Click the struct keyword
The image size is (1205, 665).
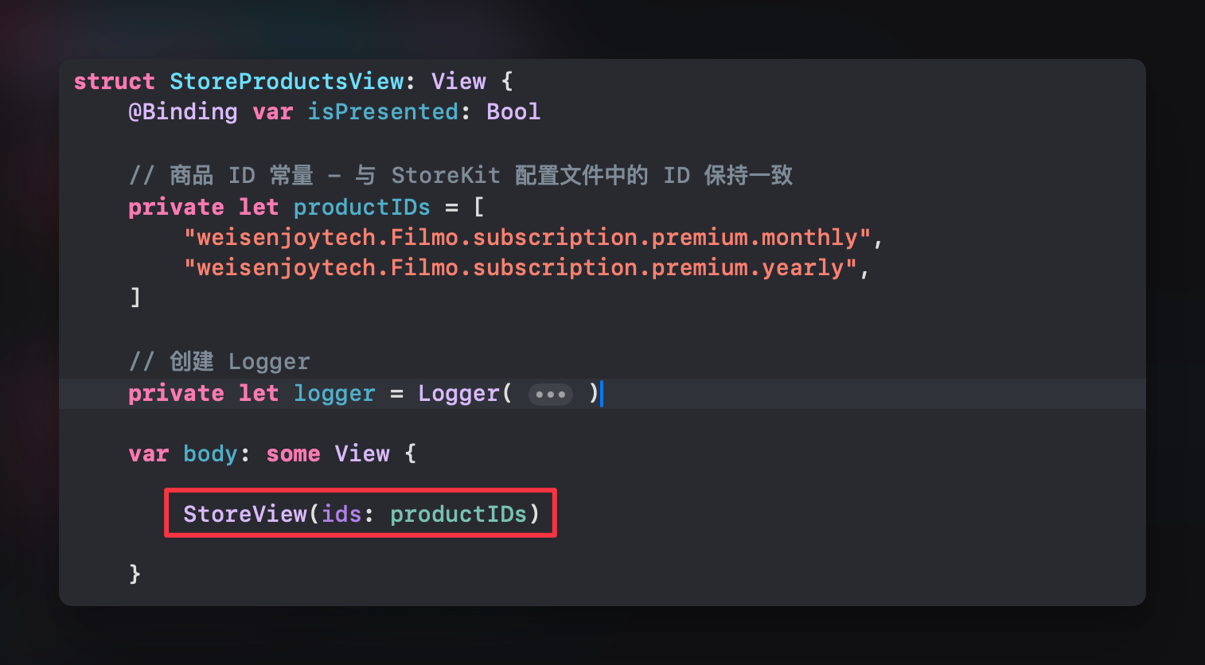(114, 82)
